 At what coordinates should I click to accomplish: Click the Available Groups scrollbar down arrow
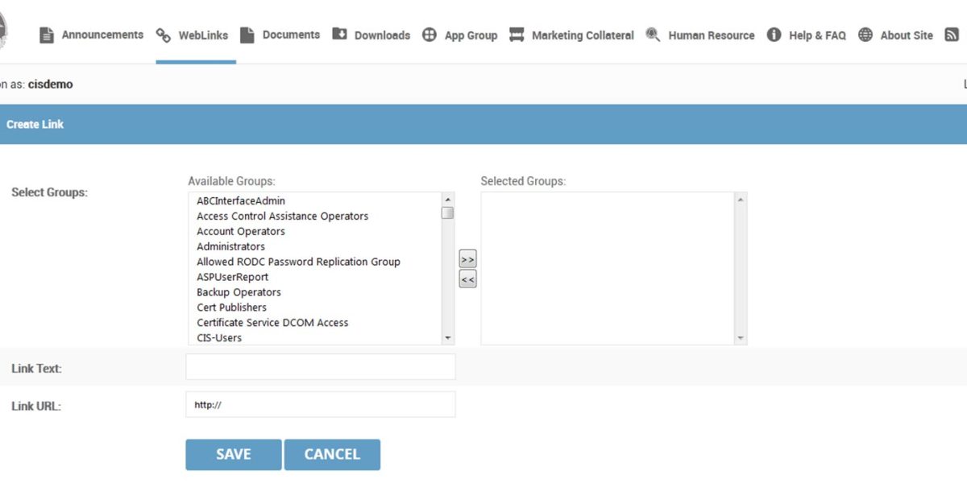[x=448, y=338]
